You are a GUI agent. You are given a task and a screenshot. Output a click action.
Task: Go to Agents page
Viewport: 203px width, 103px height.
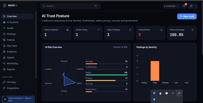(17, 58)
